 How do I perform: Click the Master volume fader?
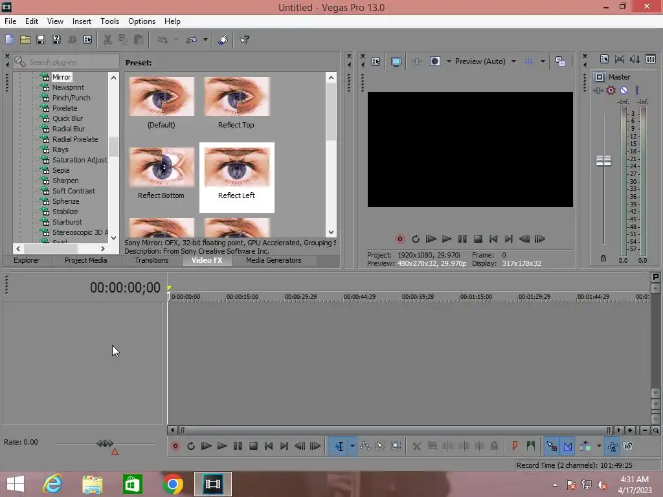point(603,160)
